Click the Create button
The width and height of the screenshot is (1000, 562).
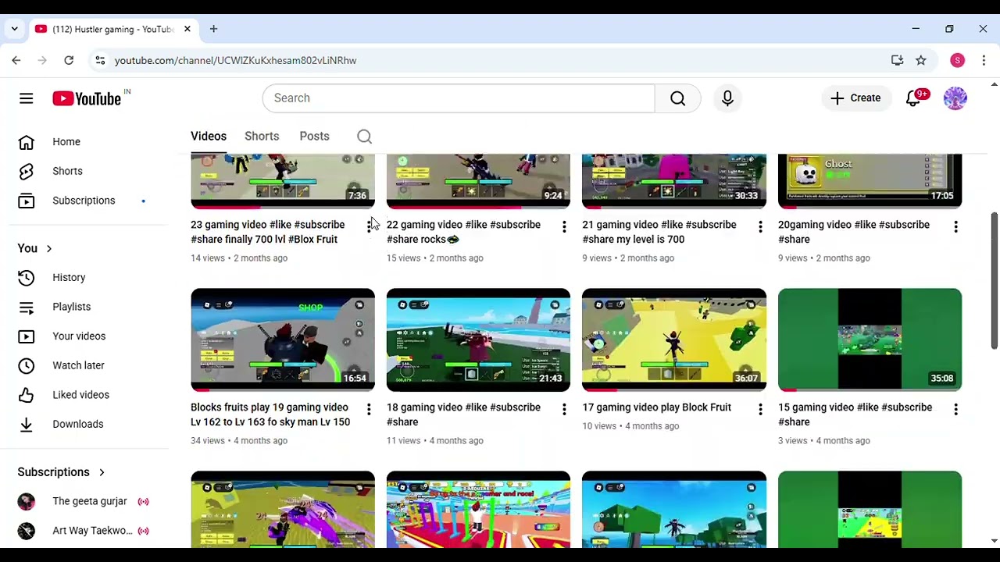pyautogui.click(x=855, y=98)
